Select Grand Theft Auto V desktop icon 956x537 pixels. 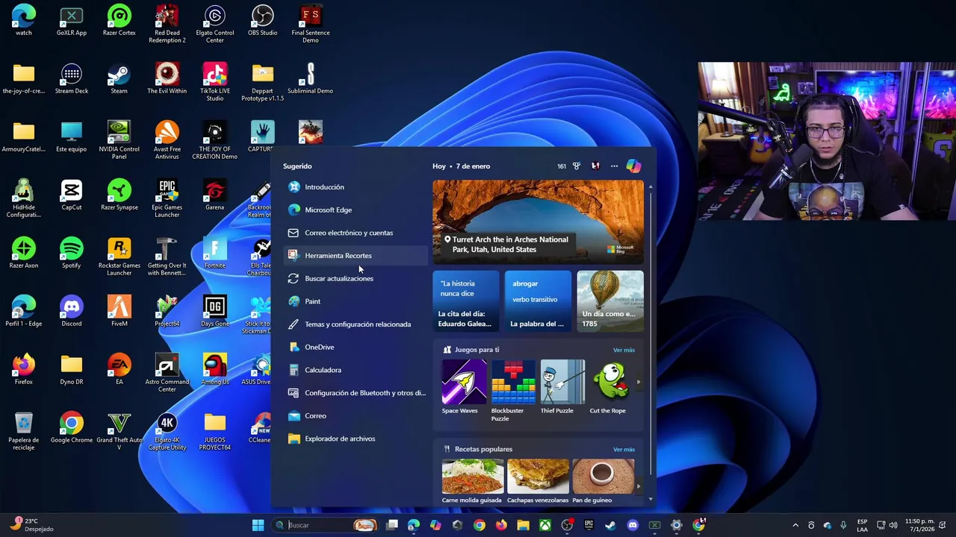119,432
